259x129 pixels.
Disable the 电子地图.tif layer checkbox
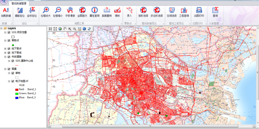13,81
